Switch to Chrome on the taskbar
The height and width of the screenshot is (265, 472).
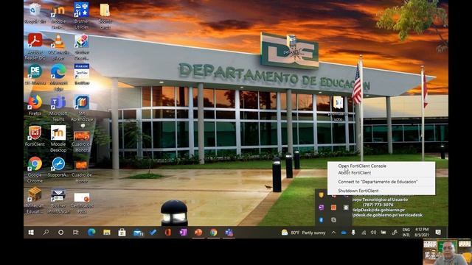click(214, 233)
